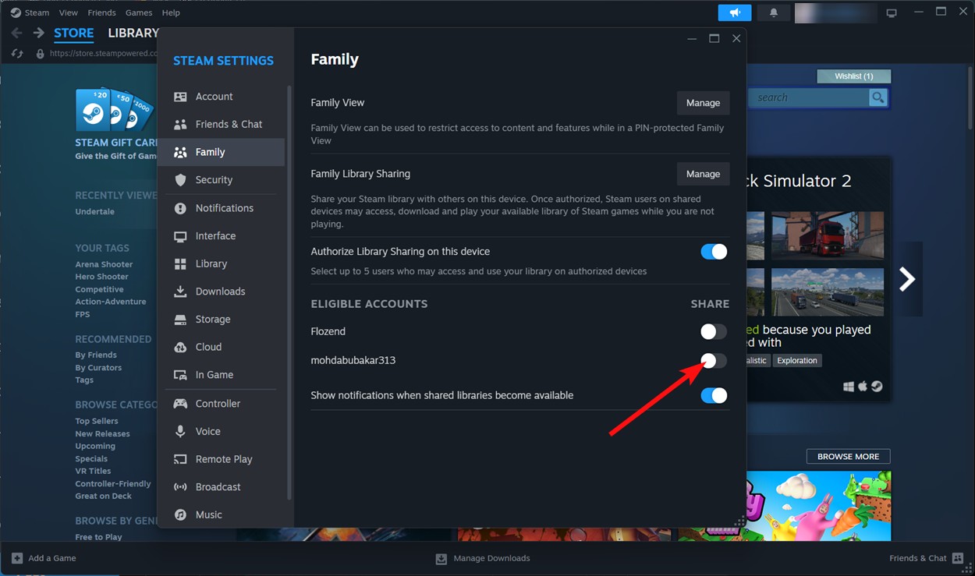
Task: Click the notifications bell icon
Action: click(772, 12)
